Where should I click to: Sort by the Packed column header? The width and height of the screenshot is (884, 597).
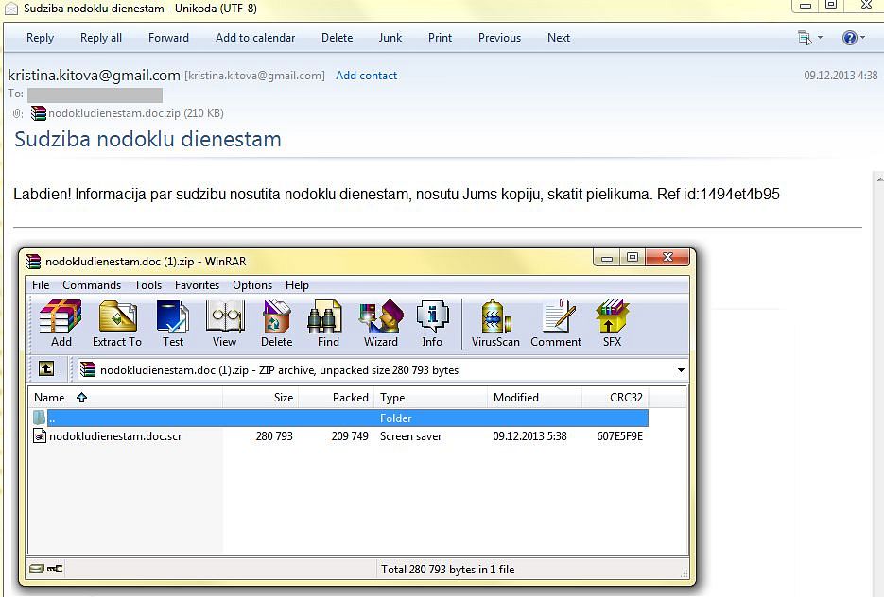click(336, 398)
